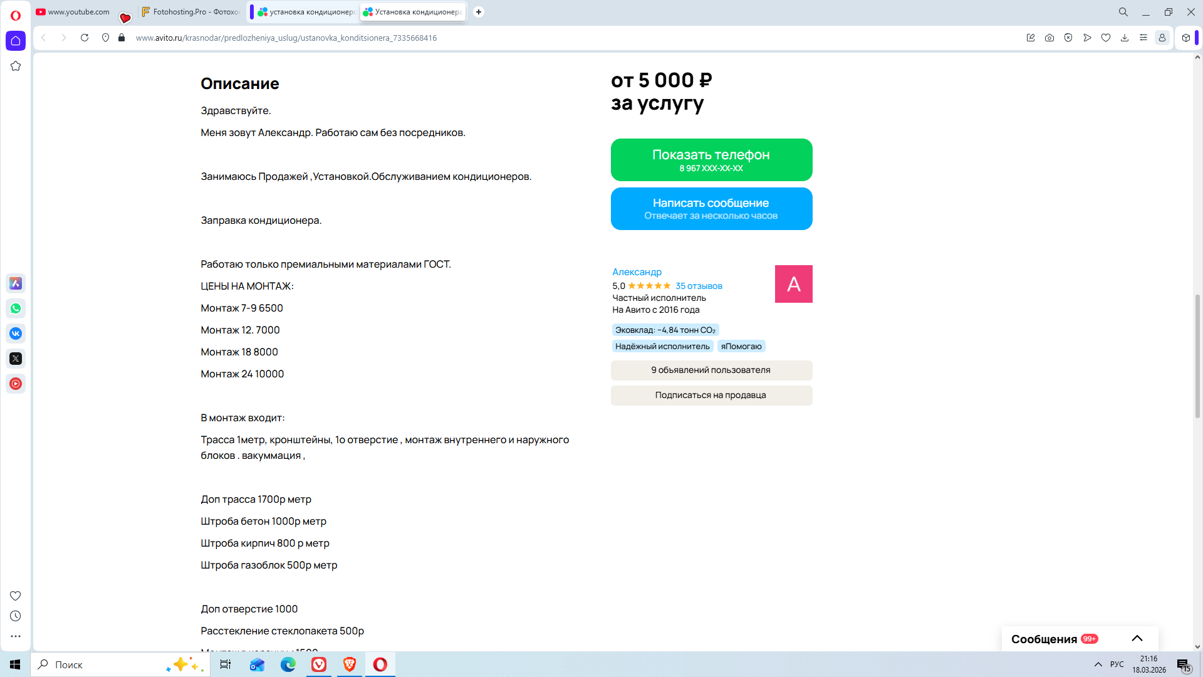The width and height of the screenshot is (1203, 677).
Task: Expand the Сообщения chat panel
Action: 1137,638
